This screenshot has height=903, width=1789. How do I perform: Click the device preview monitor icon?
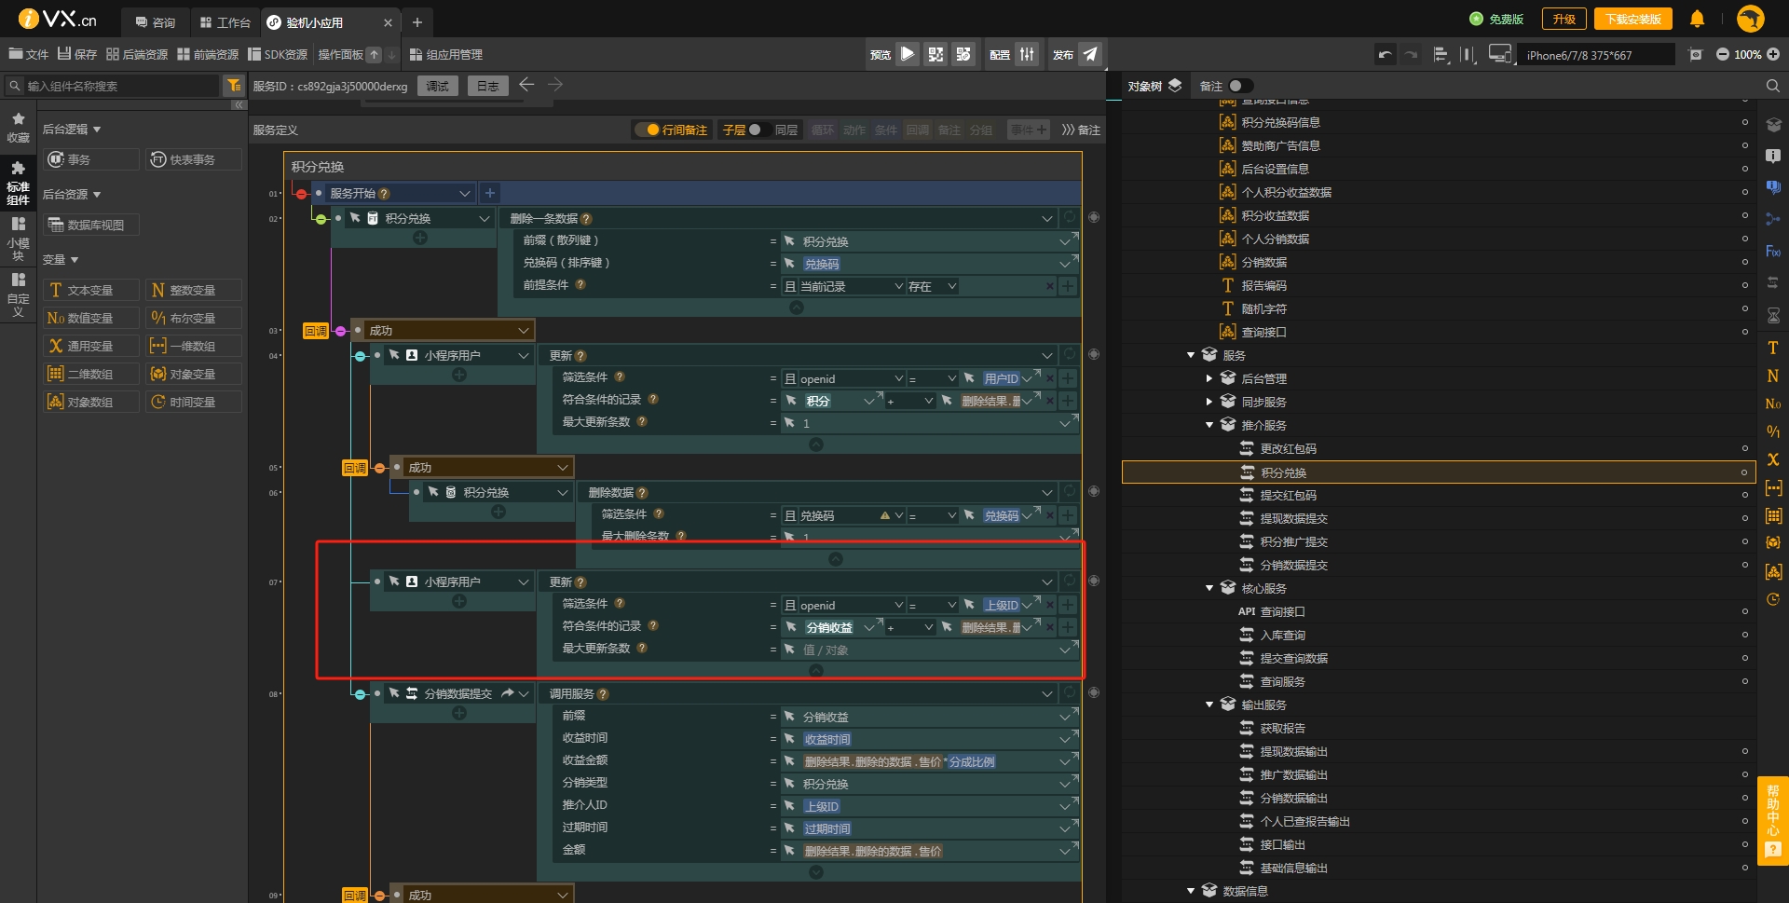coord(1500,55)
